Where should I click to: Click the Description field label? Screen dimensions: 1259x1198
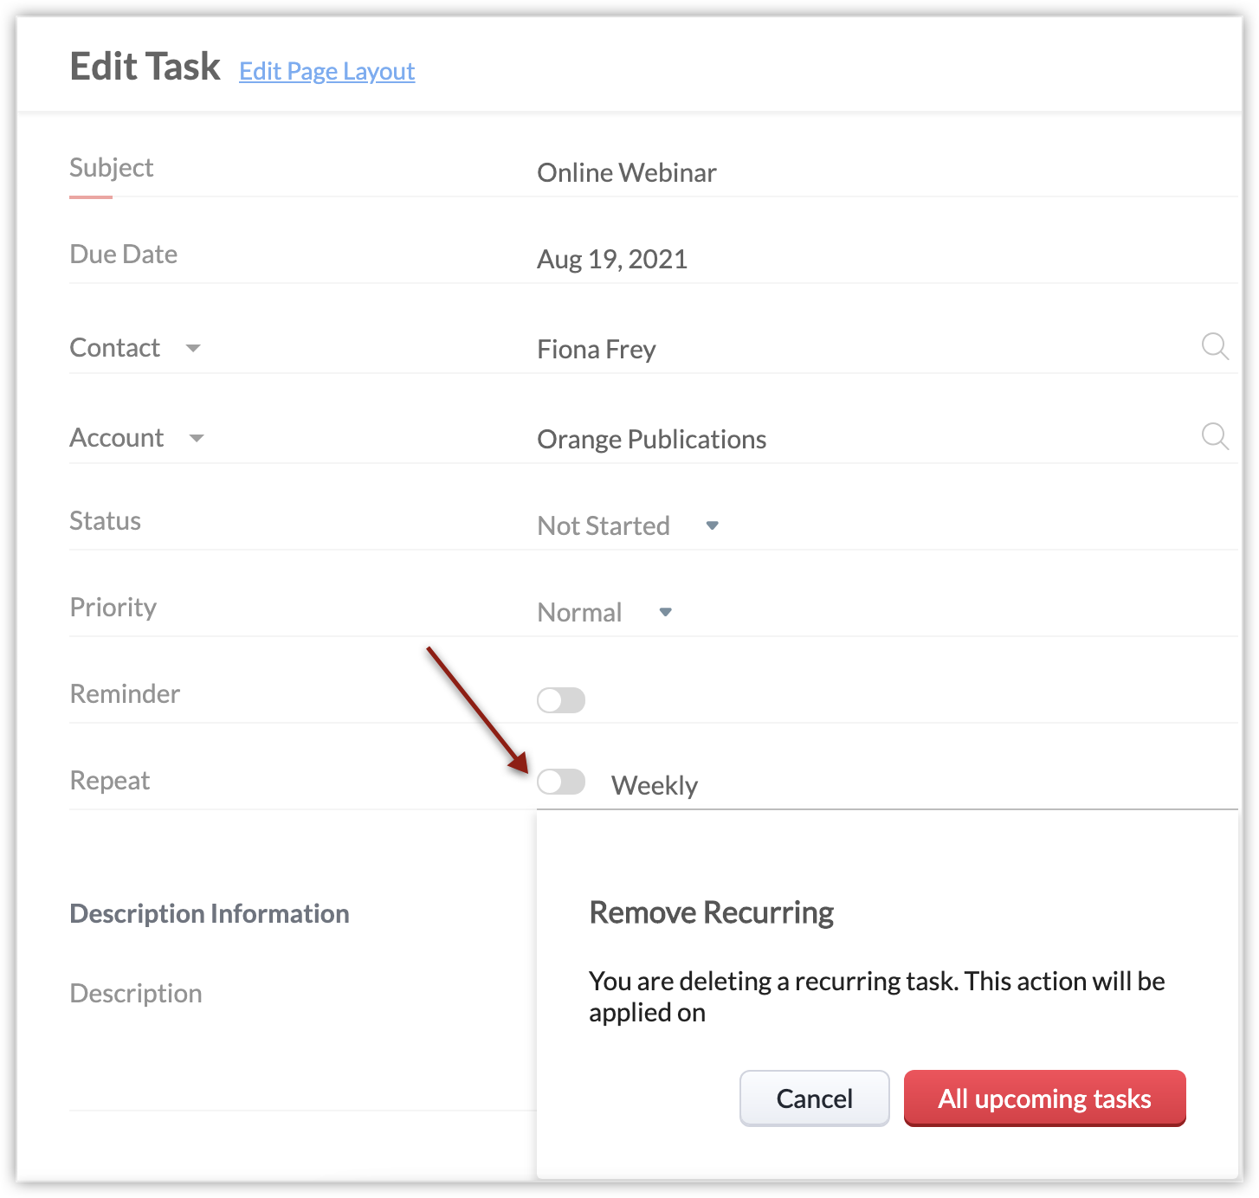point(136,993)
